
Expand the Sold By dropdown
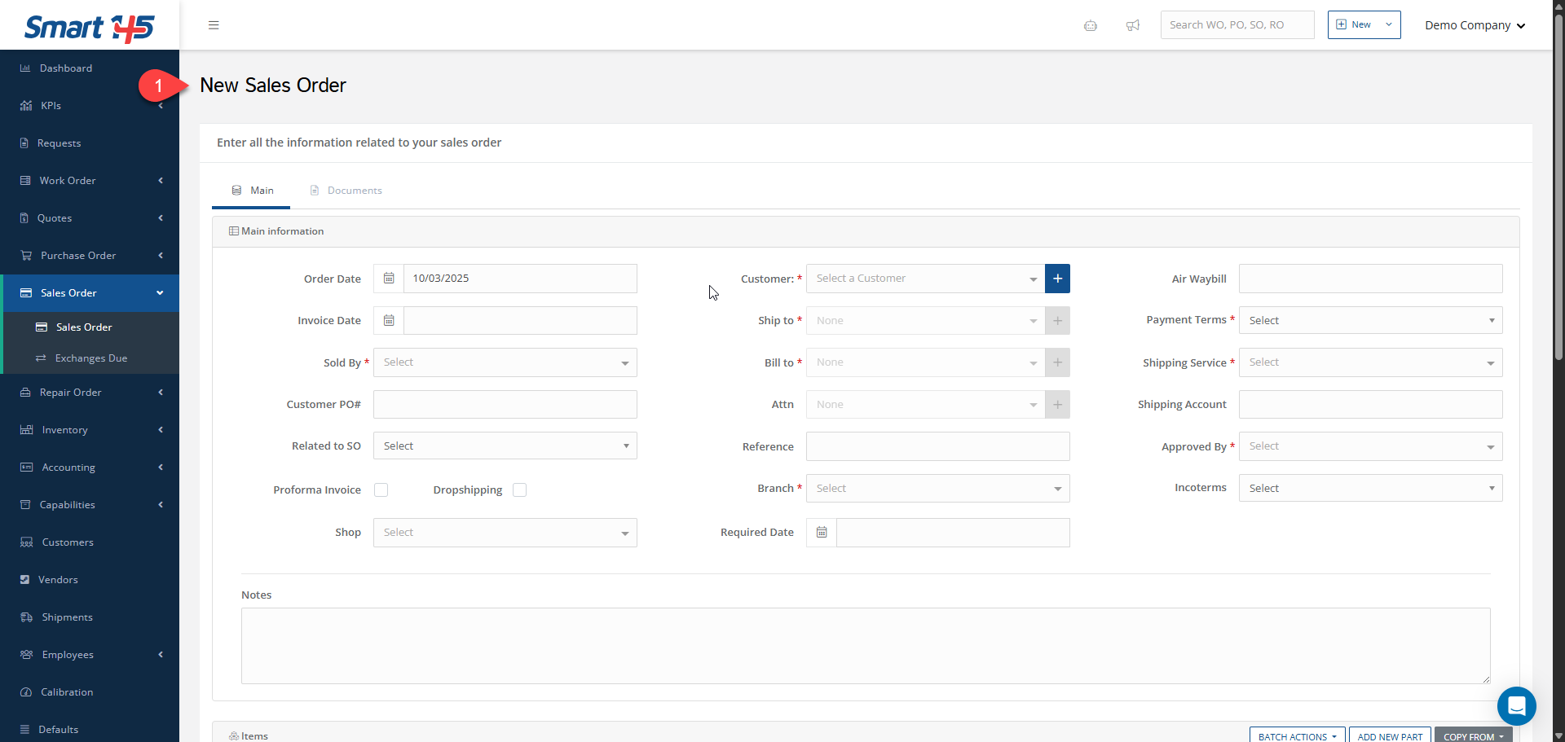pyautogui.click(x=505, y=362)
